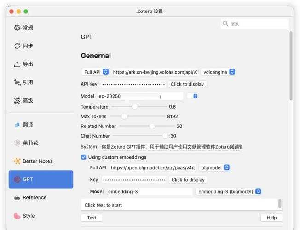Click the API Key password field

point(133,84)
